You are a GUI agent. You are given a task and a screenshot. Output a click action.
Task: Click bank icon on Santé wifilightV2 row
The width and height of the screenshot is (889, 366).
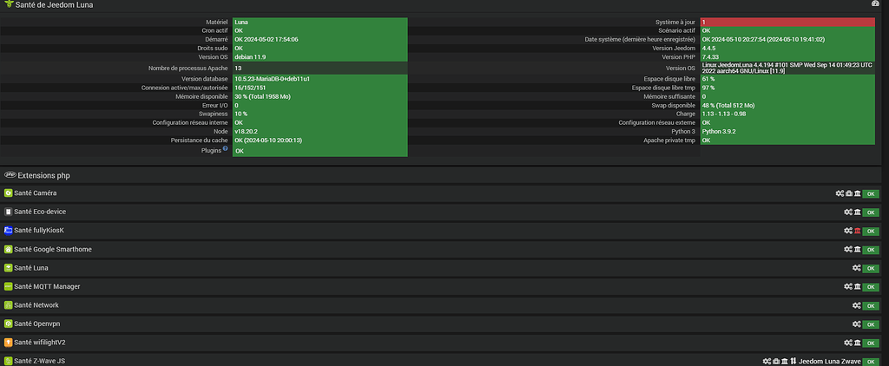pyautogui.click(x=856, y=343)
